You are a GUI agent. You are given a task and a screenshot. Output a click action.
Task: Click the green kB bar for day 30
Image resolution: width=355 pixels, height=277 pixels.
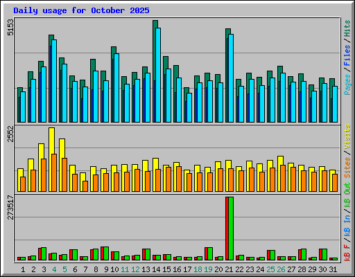[324, 255]
